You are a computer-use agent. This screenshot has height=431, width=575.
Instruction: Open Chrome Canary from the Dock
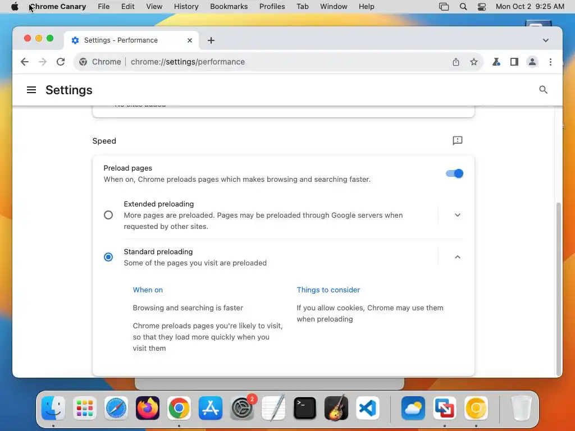tap(476, 408)
